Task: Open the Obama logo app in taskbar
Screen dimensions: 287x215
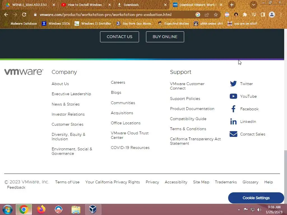Action: tap(59, 209)
